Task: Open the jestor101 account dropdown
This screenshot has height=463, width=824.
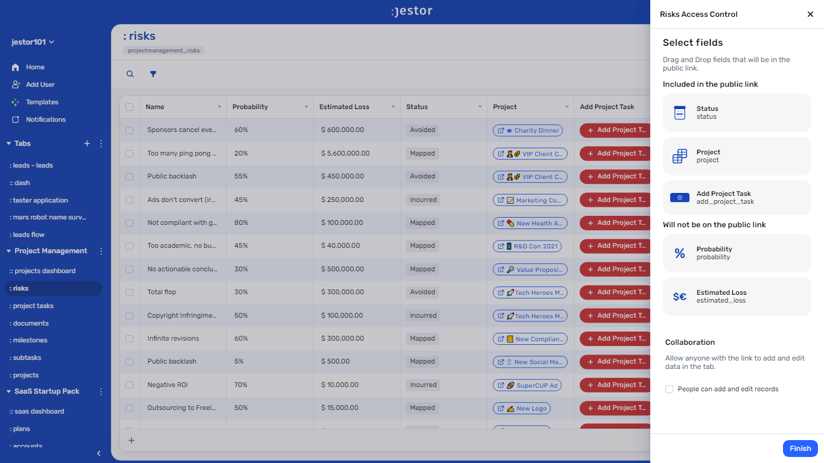Action: click(x=33, y=42)
